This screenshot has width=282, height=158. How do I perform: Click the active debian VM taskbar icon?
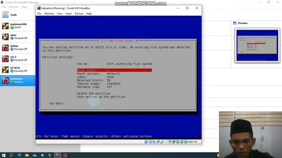(58, 155)
